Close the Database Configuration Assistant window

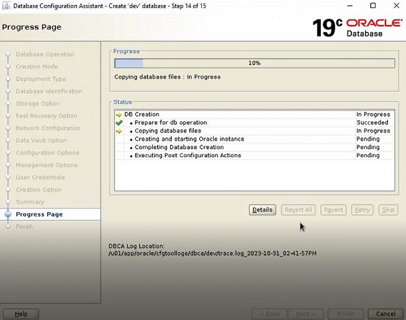click(396, 6)
